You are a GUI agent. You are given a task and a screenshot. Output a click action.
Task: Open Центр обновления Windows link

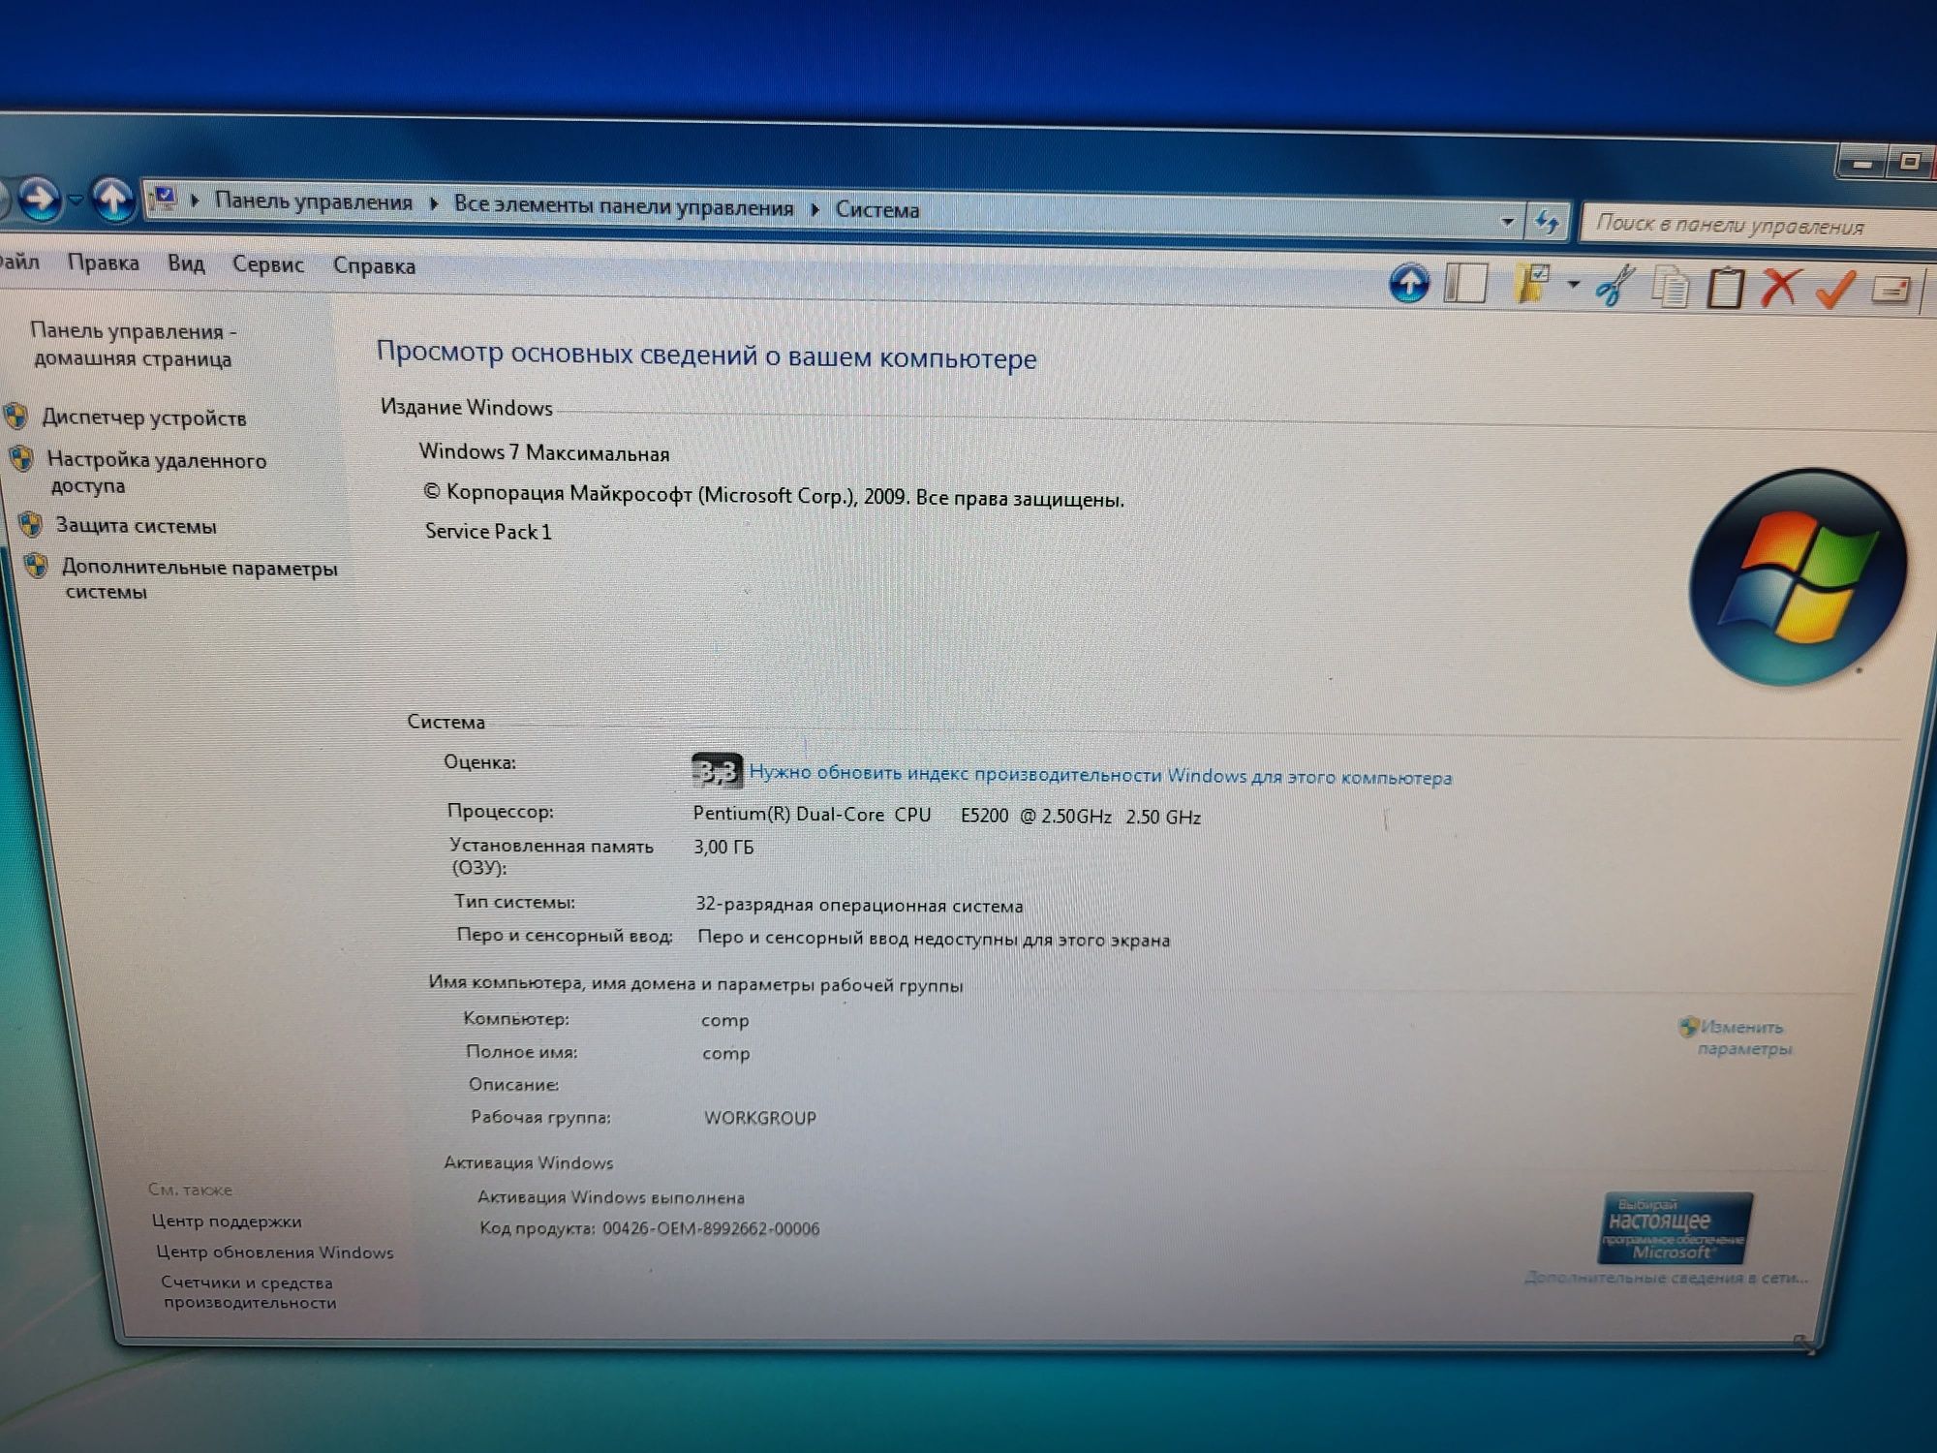[x=275, y=1252]
